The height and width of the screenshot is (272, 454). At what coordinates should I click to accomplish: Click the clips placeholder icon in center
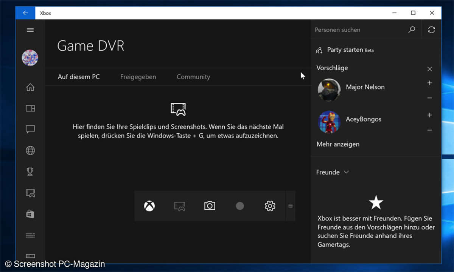(x=178, y=109)
